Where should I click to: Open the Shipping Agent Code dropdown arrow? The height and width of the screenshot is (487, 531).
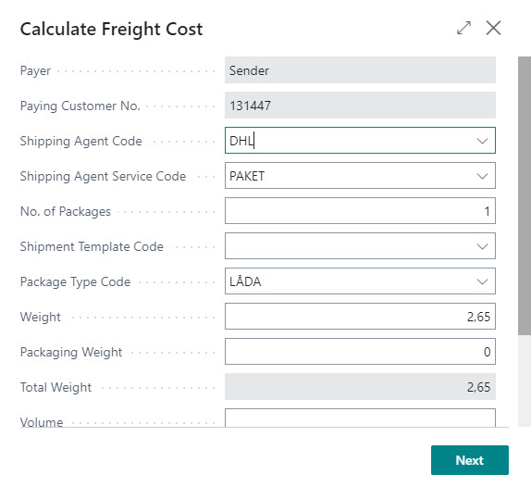click(482, 141)
